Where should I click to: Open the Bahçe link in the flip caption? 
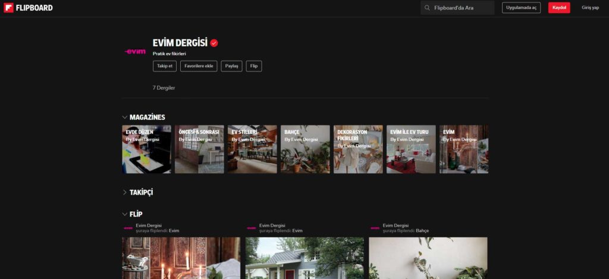422,231
